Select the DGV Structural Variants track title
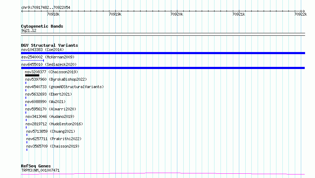 (50, 45)
